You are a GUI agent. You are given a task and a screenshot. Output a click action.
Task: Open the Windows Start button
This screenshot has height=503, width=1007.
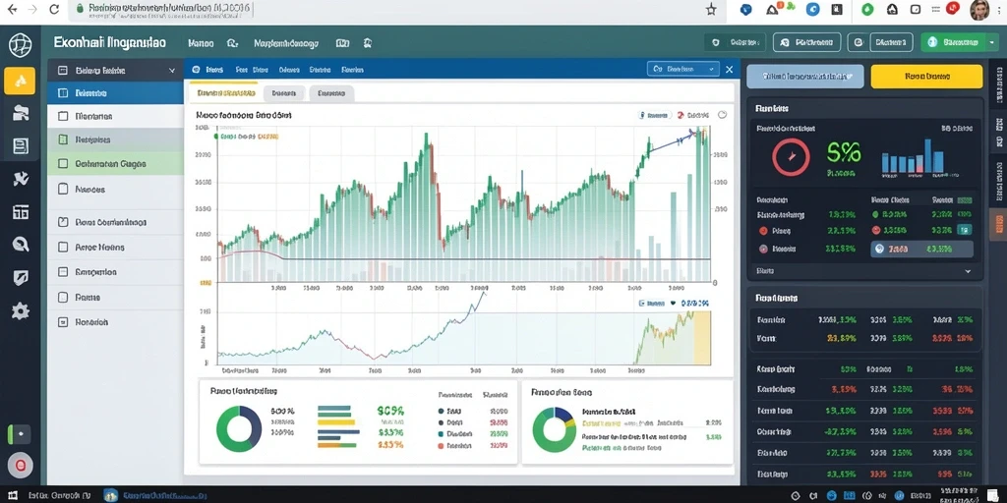click(x=13, y=496)
